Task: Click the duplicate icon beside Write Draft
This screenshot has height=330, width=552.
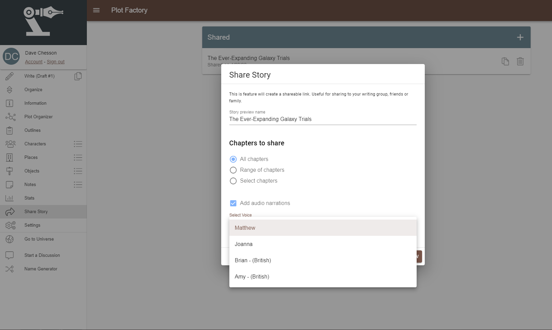Action: click(x=78, y=76)
